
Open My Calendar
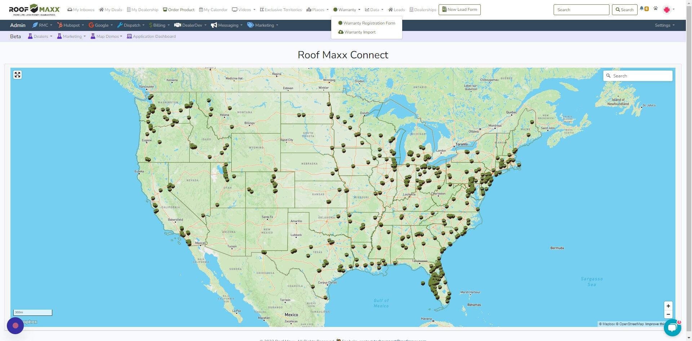213,10
